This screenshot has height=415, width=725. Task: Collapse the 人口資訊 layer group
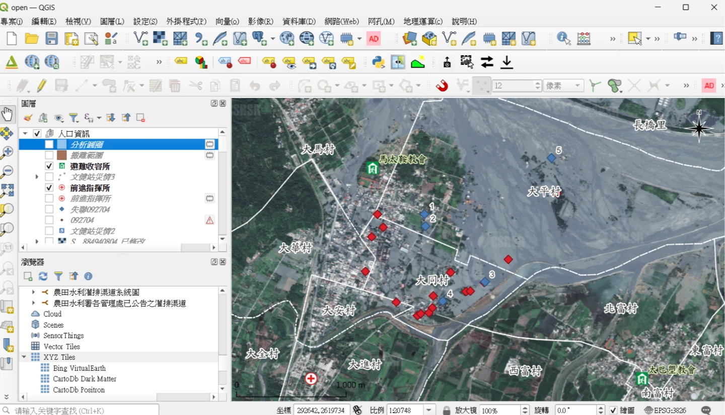(25, 134)
